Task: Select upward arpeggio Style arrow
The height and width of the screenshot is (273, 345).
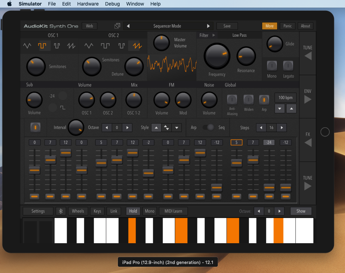Action: 156,128
